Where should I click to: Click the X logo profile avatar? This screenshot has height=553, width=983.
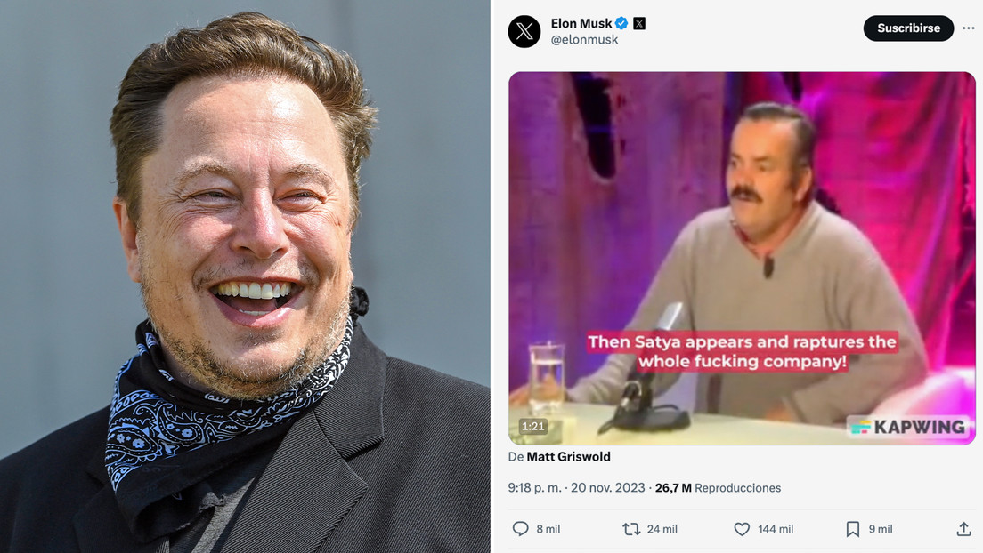[524, 31]
